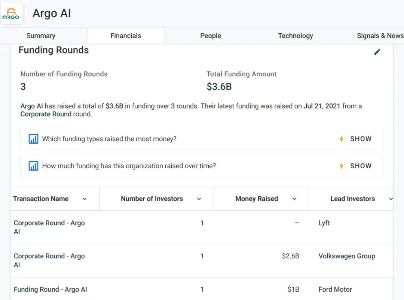Open the Signals & News tab
Viewport: 404px width, 300px height.
point(380,36)
